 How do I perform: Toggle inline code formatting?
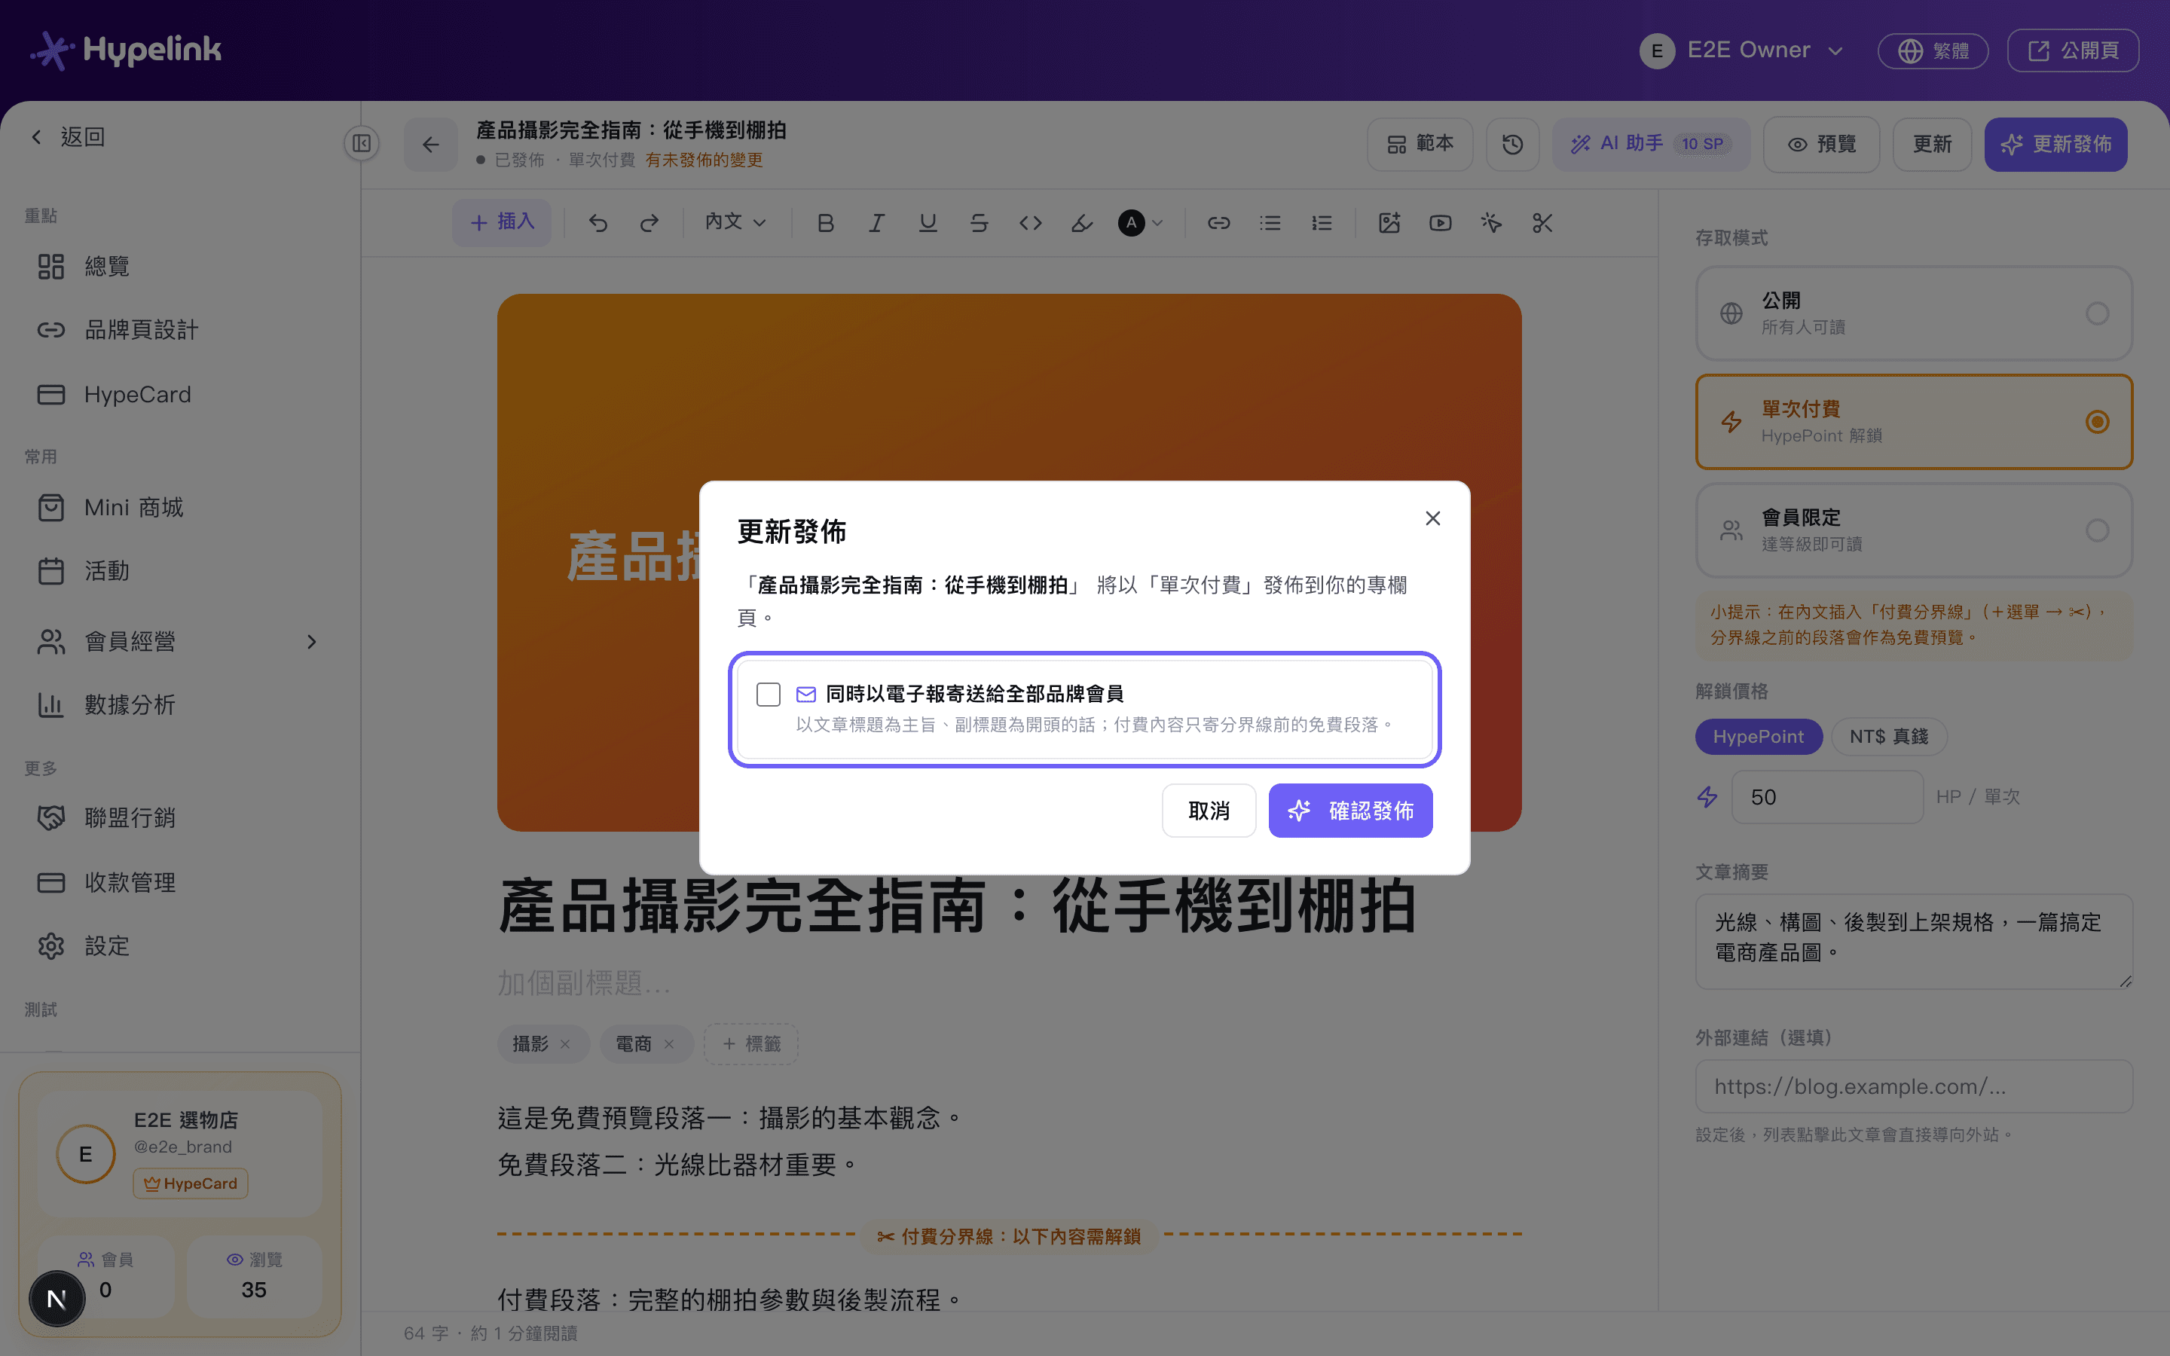coord(1030,222)
